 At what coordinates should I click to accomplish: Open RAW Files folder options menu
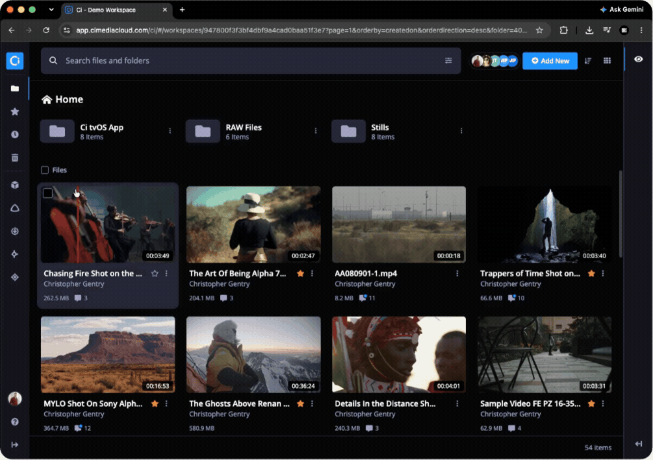click(316, 131)
